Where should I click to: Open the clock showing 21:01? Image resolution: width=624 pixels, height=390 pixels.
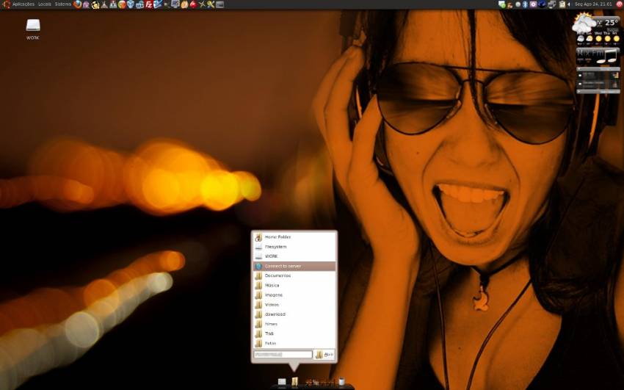tap(593, 4)
